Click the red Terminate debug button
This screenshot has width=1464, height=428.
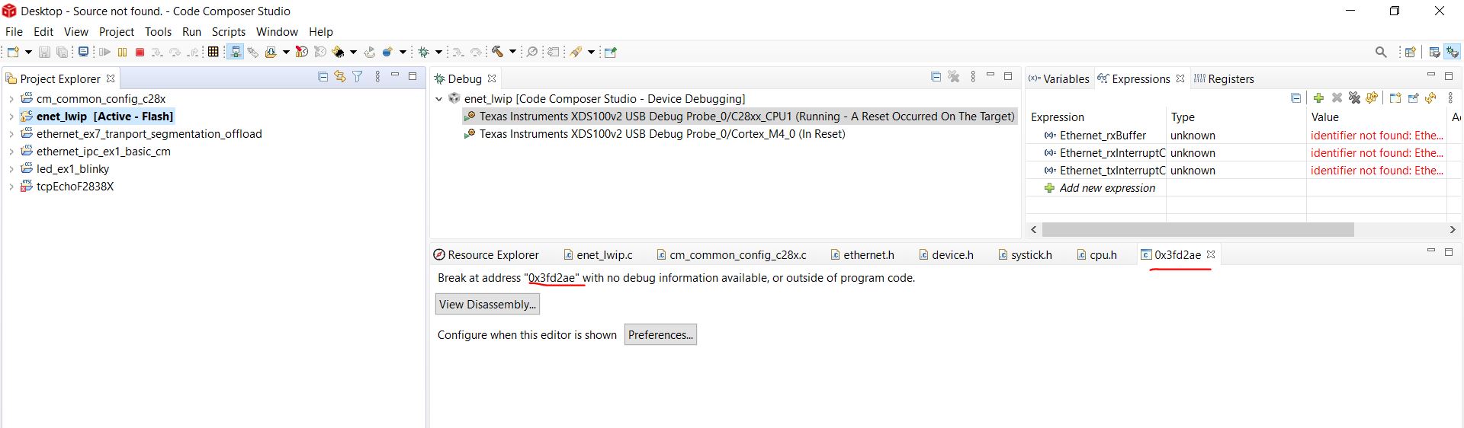click(x=140, y=52)
